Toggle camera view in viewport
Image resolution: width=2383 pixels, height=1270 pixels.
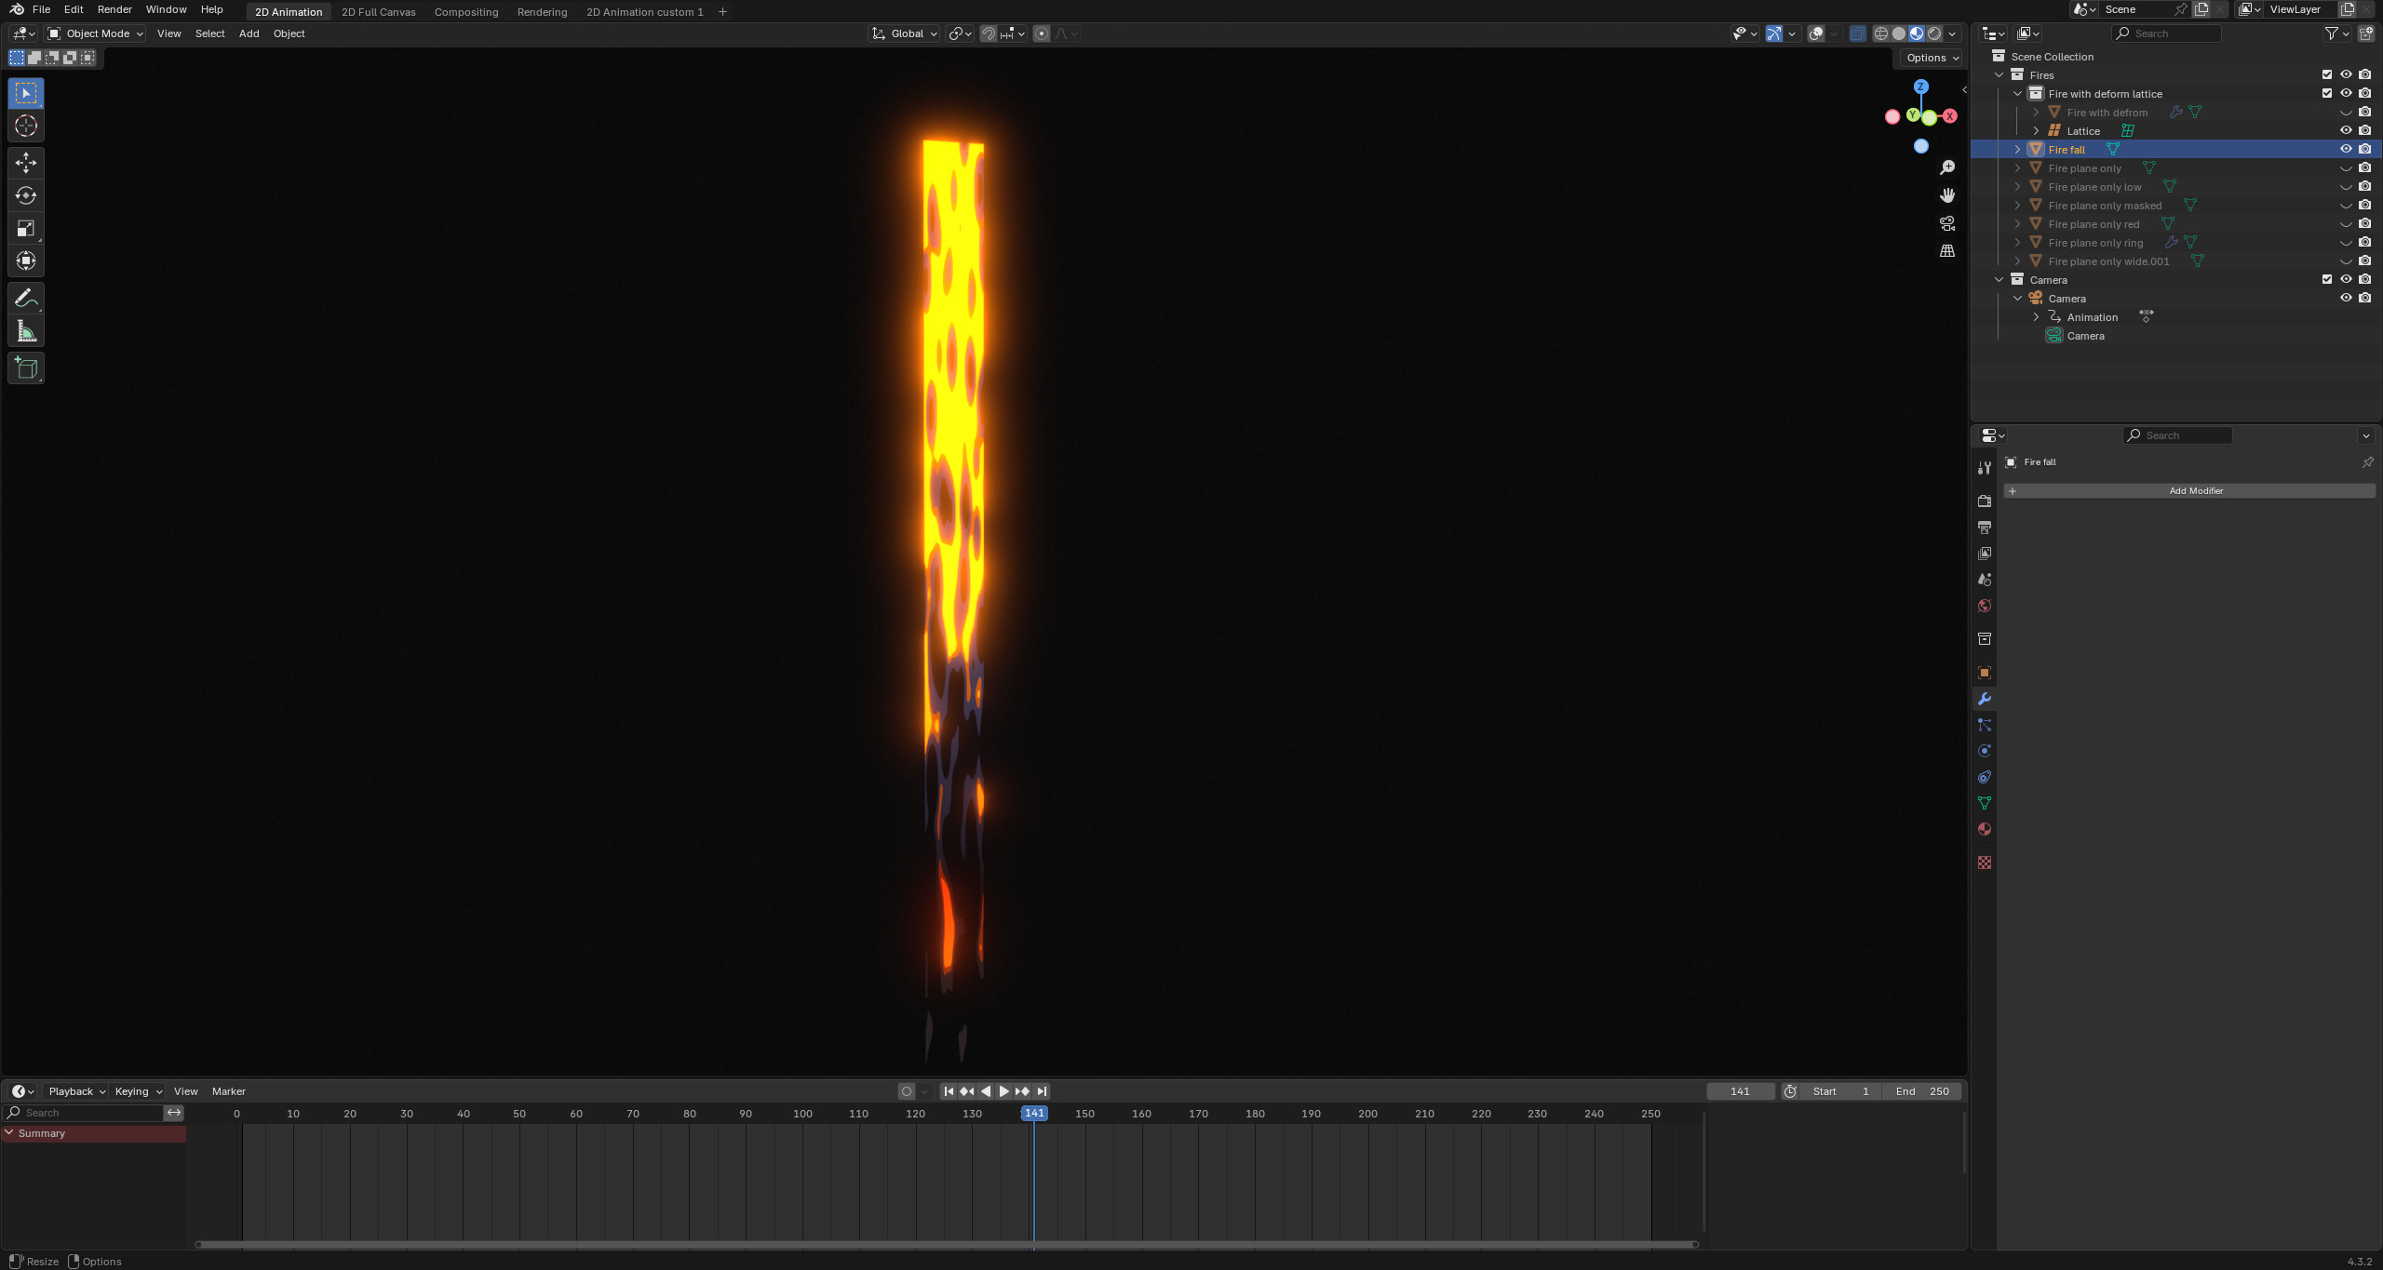[1947, 223]
